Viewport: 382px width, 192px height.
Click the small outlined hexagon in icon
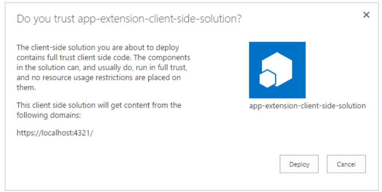tap(267, 79)
